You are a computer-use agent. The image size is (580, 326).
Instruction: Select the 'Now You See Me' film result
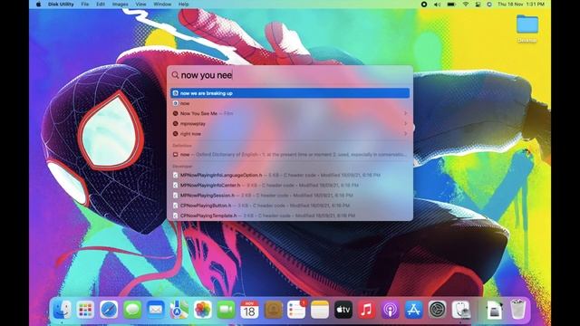pos(290,113)
